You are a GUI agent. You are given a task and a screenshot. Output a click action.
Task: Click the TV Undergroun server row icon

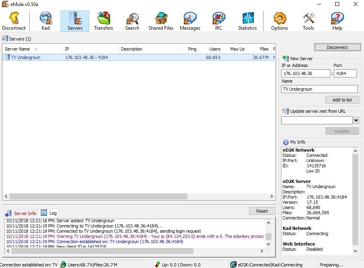tap(8, 57)
